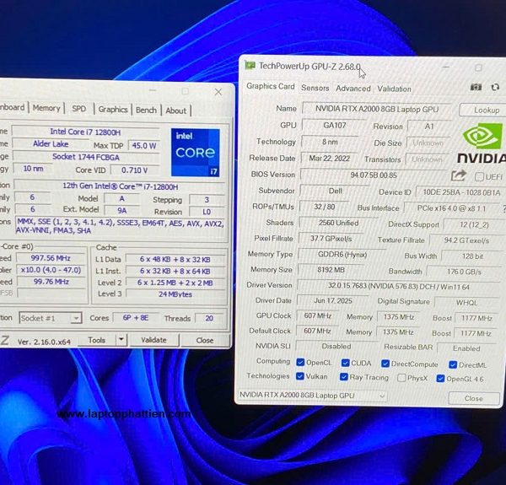Click the BIOS export share icon
Screen dimensions: 506x485
click(x=459, y=175)
